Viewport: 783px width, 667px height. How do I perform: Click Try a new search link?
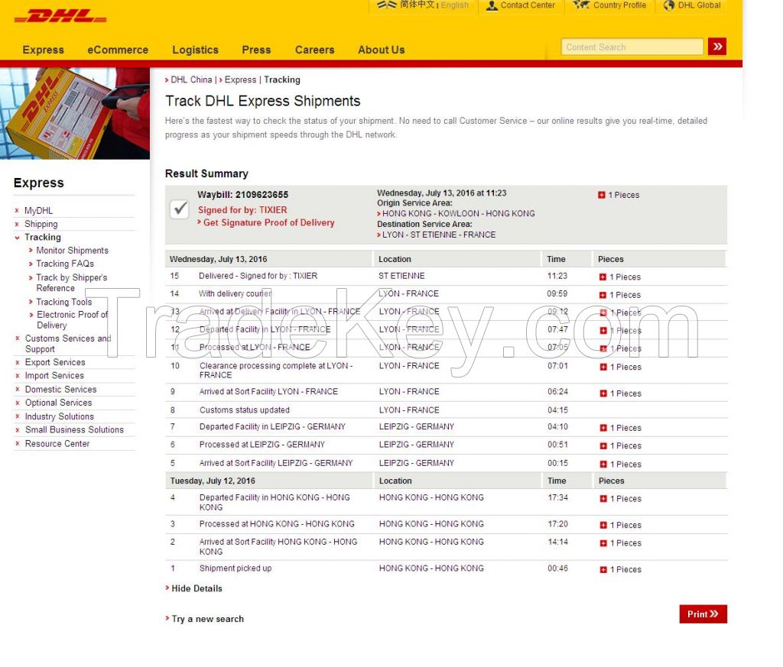coord(208,619)
